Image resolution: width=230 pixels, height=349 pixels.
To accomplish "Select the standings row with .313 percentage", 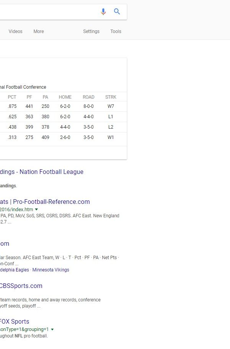I will click(63, 137).
